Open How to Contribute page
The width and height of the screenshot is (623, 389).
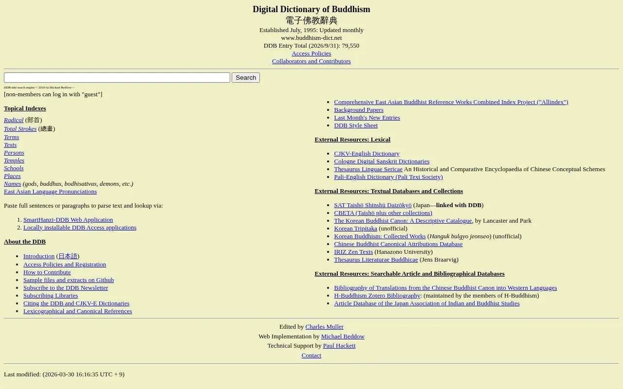point(47,272)
